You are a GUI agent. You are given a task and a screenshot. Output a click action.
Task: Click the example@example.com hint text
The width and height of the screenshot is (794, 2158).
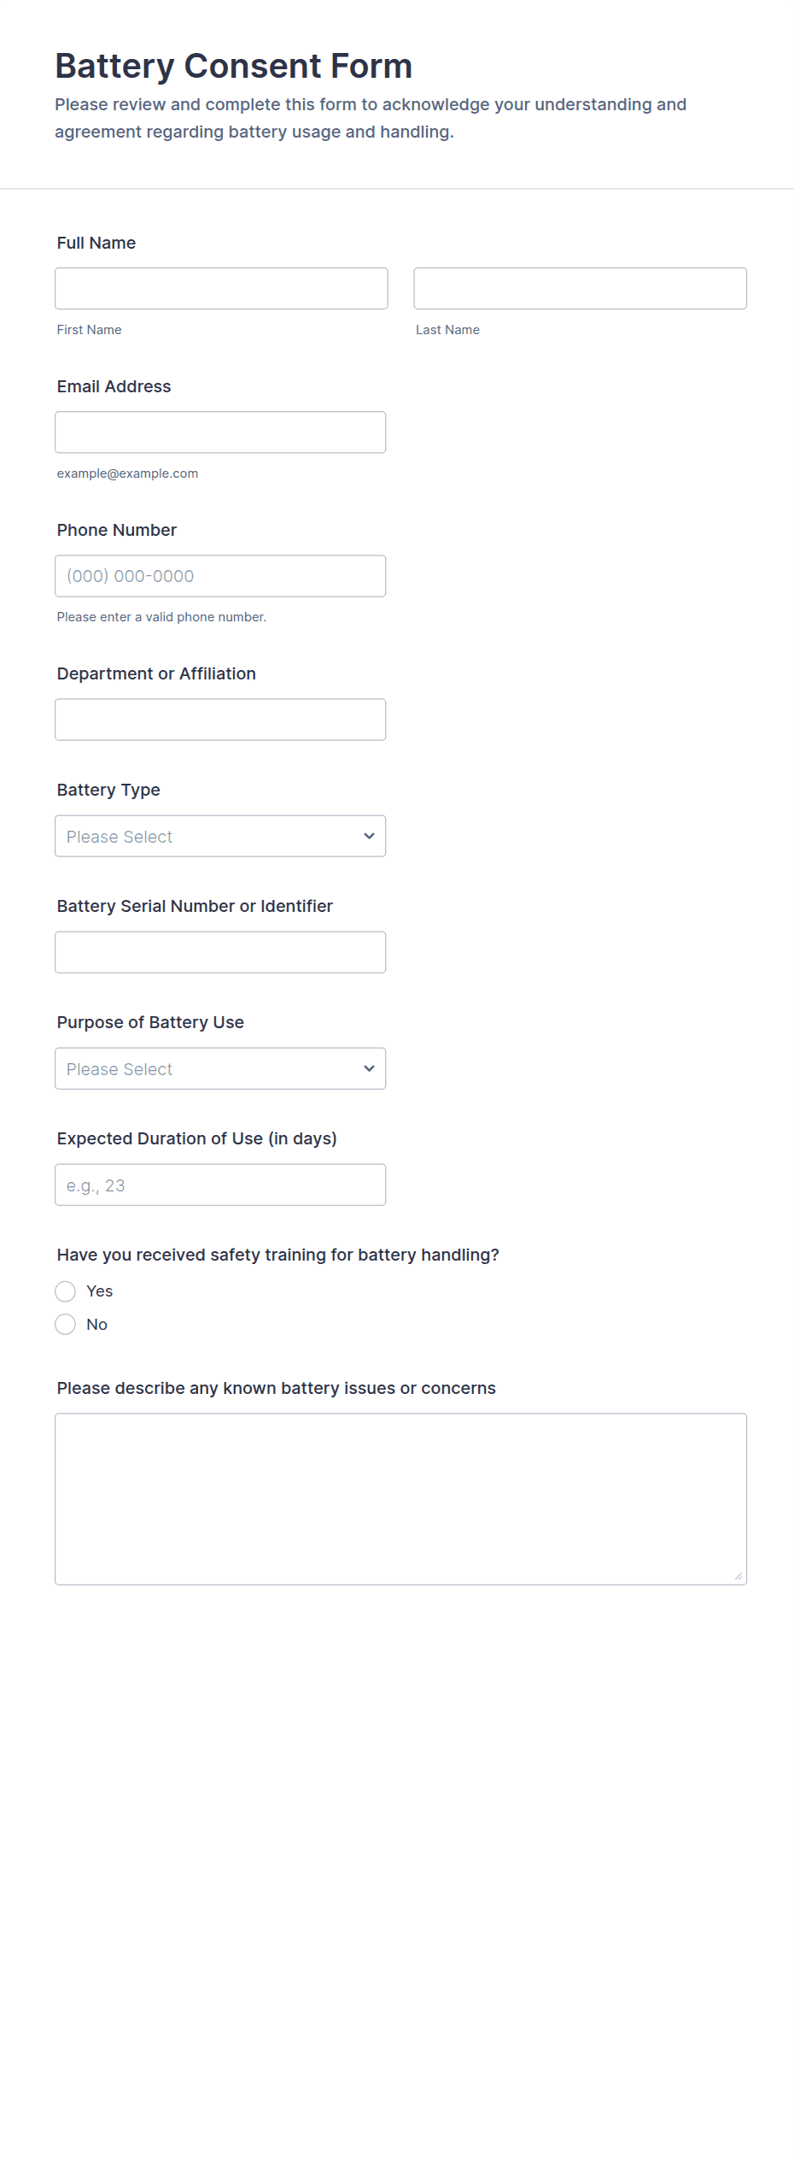127,473
